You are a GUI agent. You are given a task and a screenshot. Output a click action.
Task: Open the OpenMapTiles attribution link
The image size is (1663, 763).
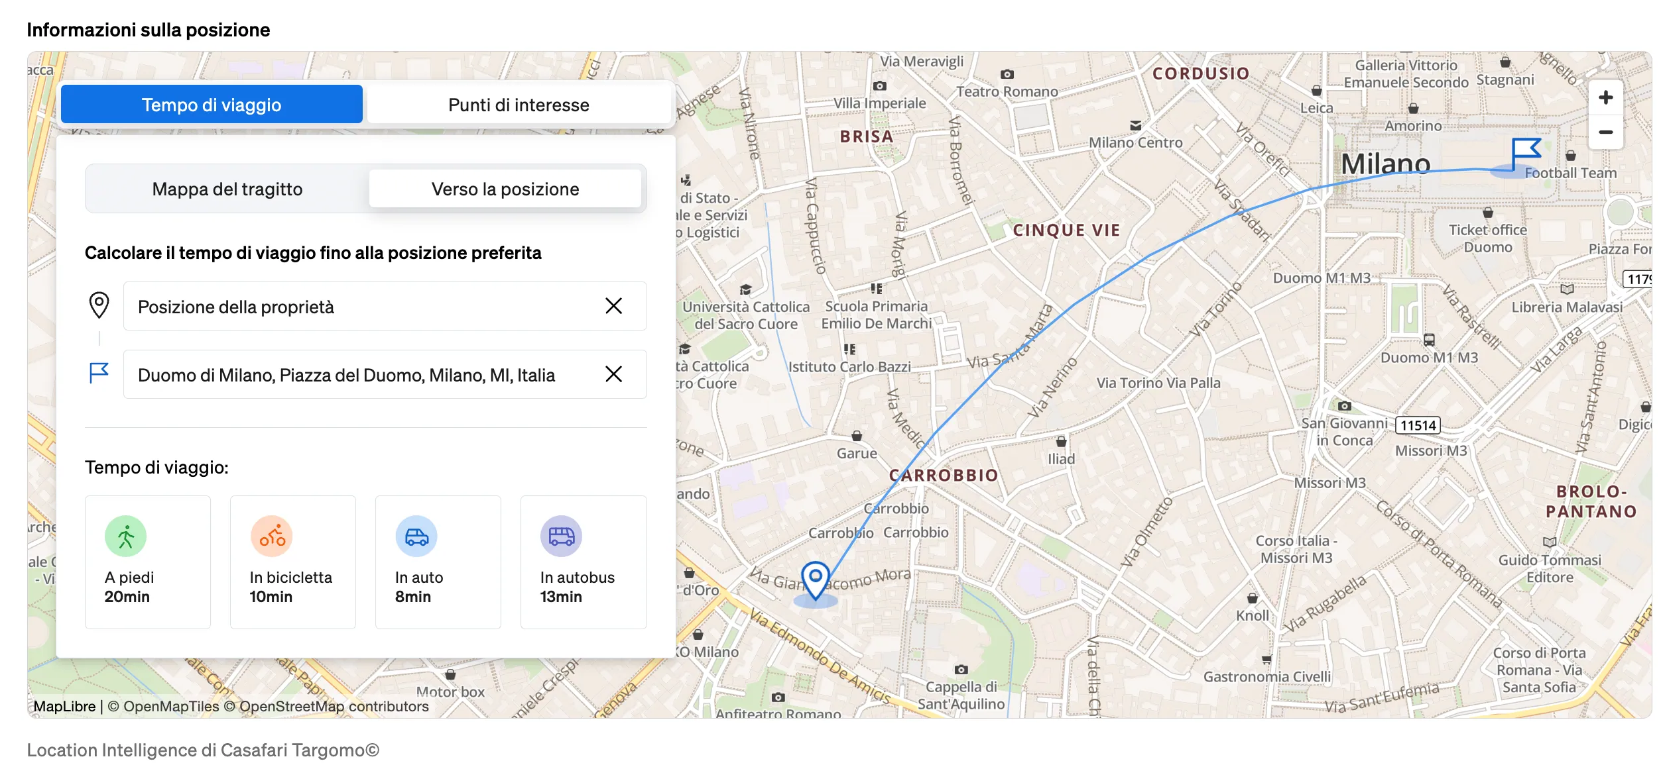click(x=163, y=707)
